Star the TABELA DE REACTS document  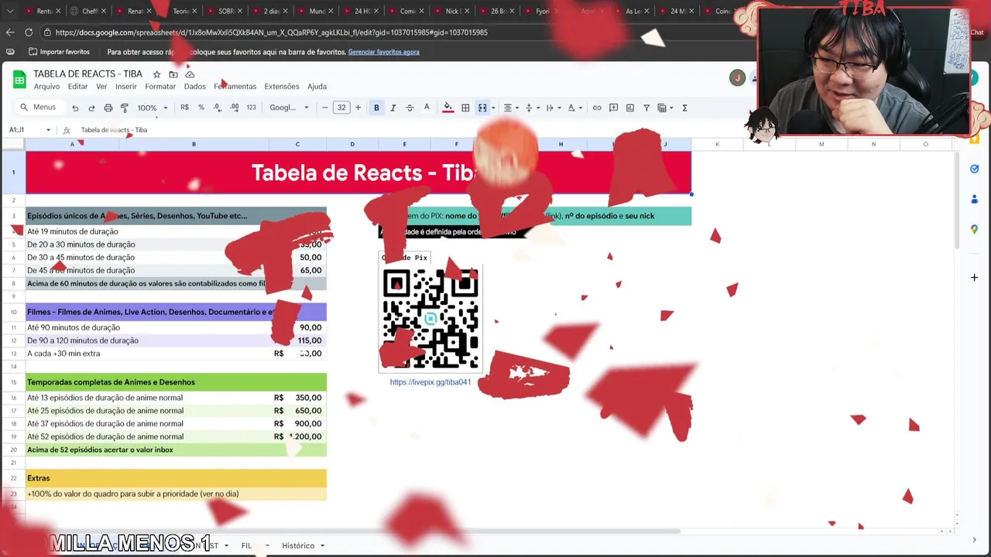[x=156, y=74]
